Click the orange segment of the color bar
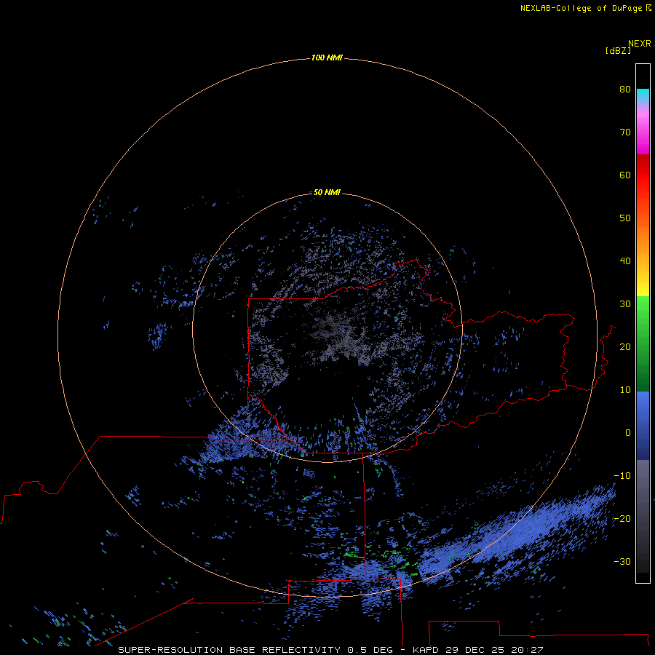Image resolution: width=655 pixels, height=655 pixels. [643, 240]
